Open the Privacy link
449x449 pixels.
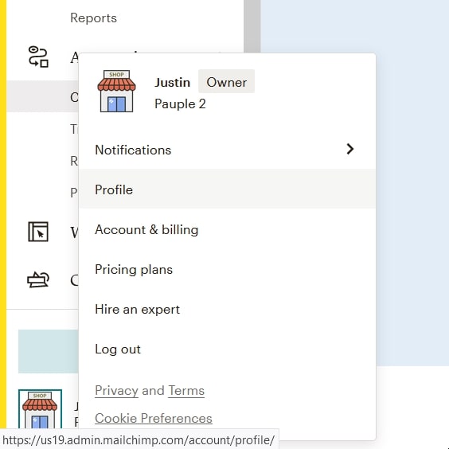[116, 391]
